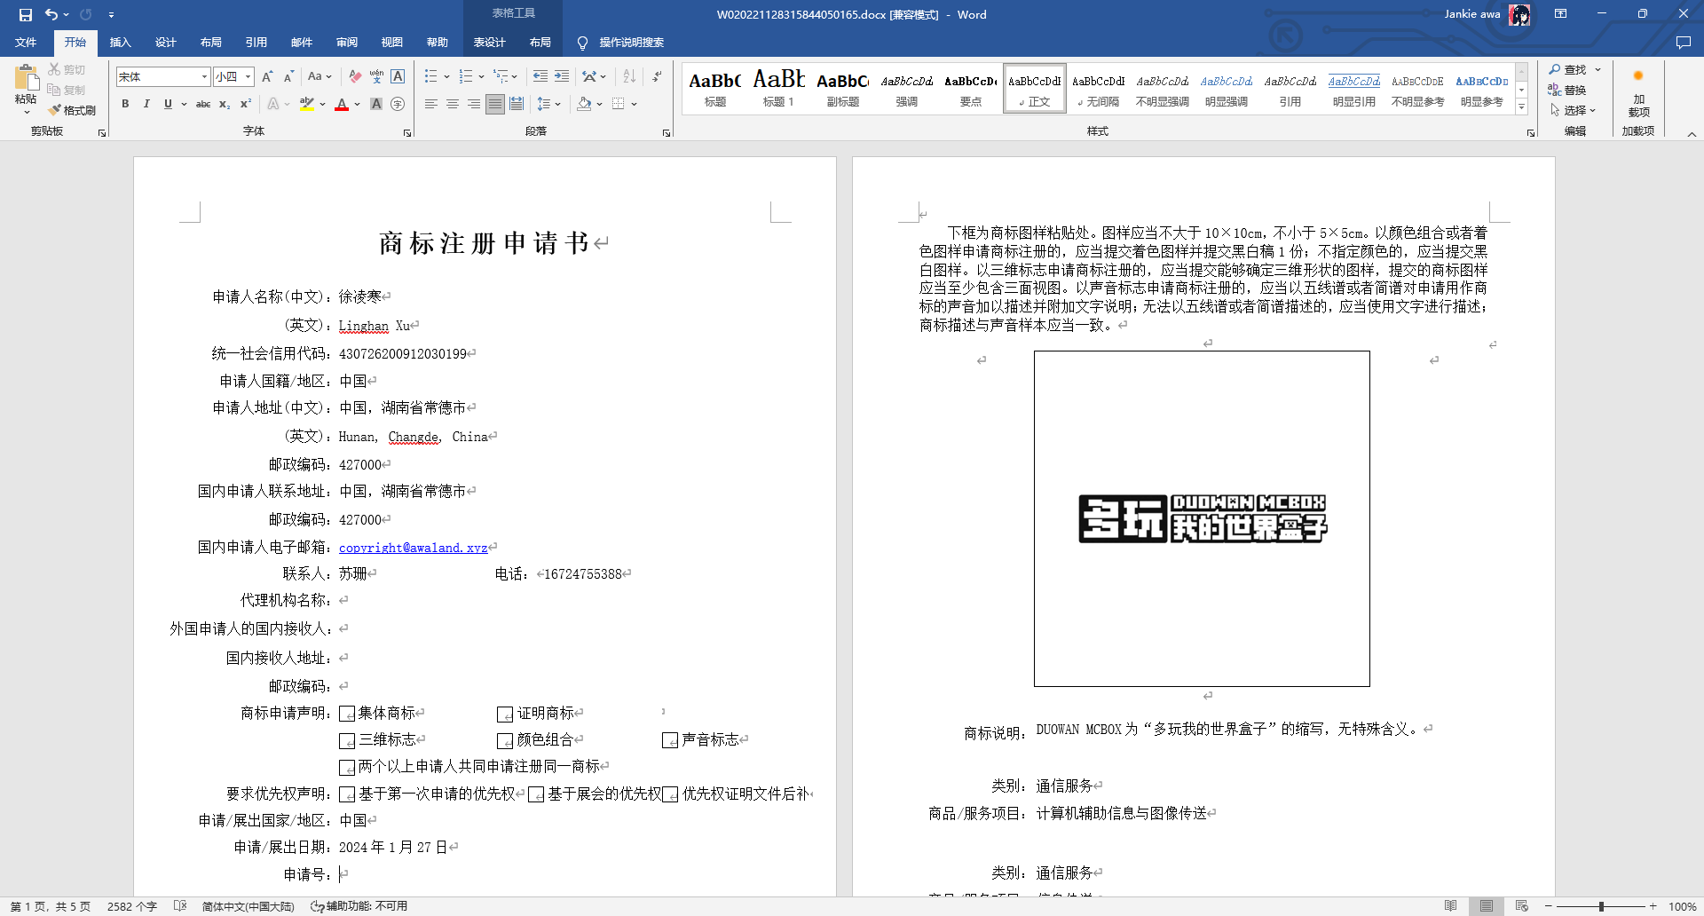Open the font name dropdown 宋体
Screen dimensions: 1704x916
[204, 77]
